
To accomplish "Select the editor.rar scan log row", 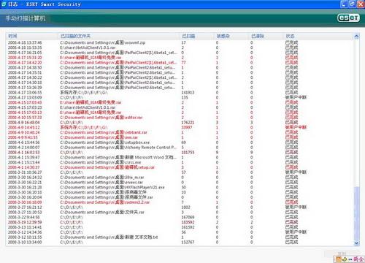I will (180, 118).
